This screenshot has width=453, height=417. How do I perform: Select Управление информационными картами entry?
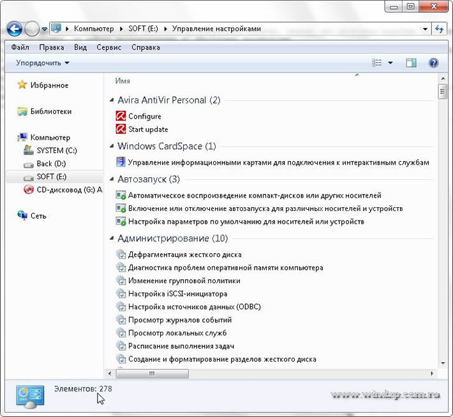click(279, 163)
